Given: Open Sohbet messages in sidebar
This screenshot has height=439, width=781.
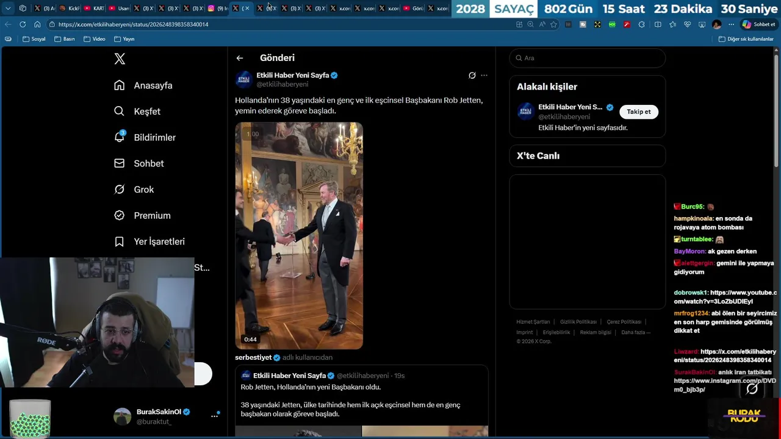Looking at the screenshot, I should [139, 163].
